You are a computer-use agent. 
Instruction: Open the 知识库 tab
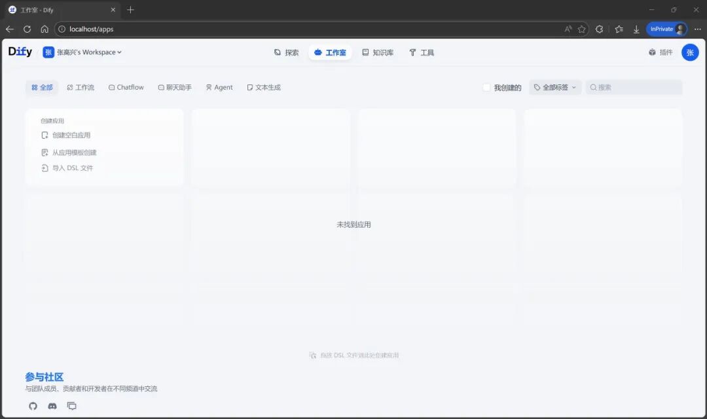tap(378, 53)
